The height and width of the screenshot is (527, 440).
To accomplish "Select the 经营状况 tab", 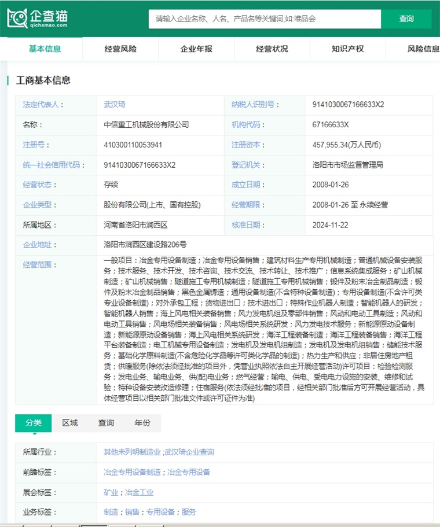I will (x=272, y=49).
